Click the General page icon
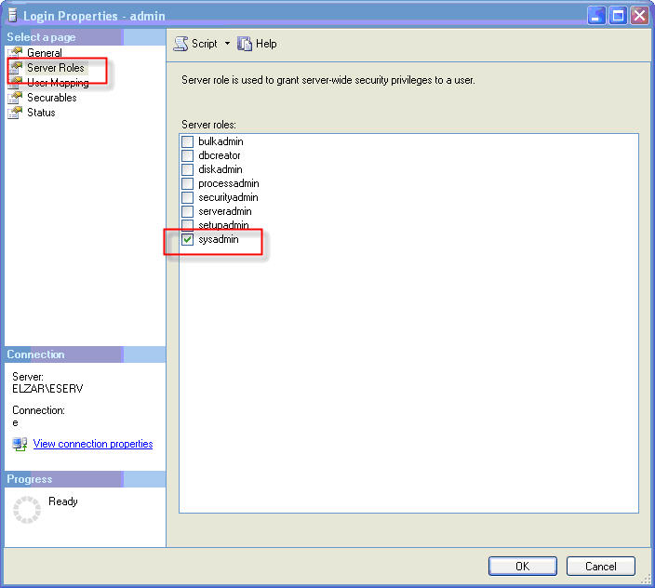The width and height of the screenshot is (655, 588). tap(15, 53)
